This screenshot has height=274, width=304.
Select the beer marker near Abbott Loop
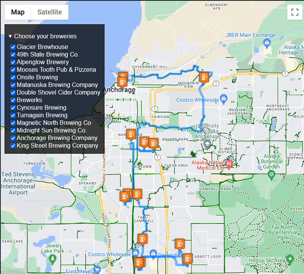click(x=187, y=259)
